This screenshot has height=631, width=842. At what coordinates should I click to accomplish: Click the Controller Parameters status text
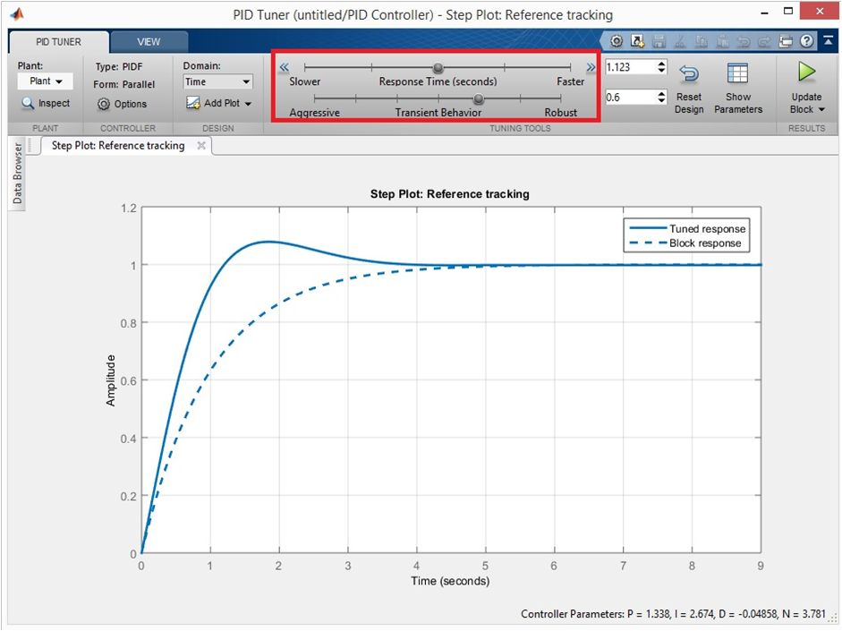click(x=673, y=614)
